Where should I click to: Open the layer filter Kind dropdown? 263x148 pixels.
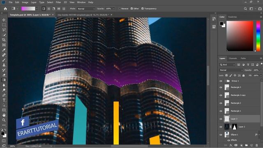[227, 65]
